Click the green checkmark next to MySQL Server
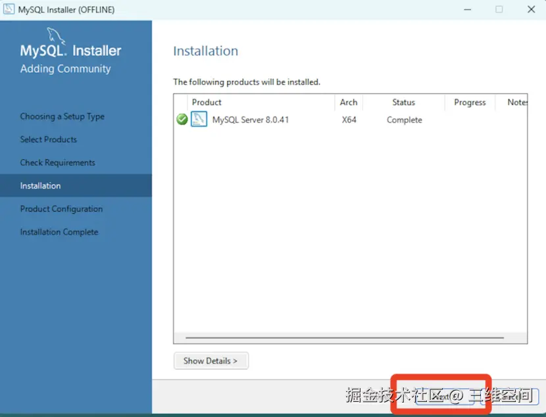 [x=182, y=120]
